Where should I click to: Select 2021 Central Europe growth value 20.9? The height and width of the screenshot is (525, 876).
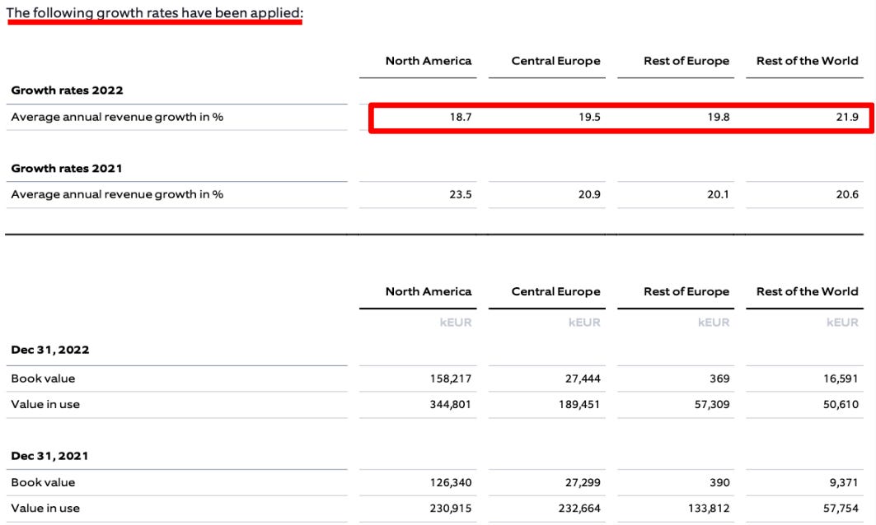(589, 195)
